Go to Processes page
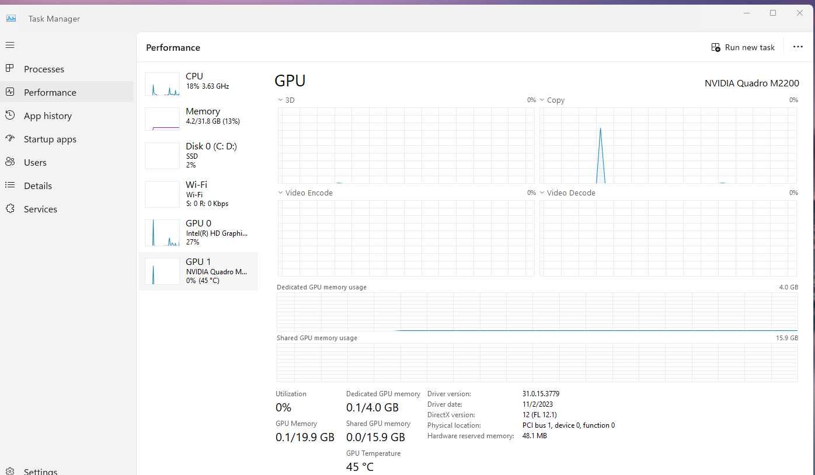 click(67, 69)
